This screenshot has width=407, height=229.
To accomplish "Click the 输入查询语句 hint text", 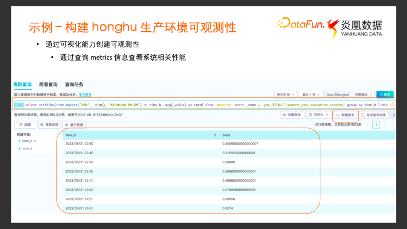I will tap(46, 95).
